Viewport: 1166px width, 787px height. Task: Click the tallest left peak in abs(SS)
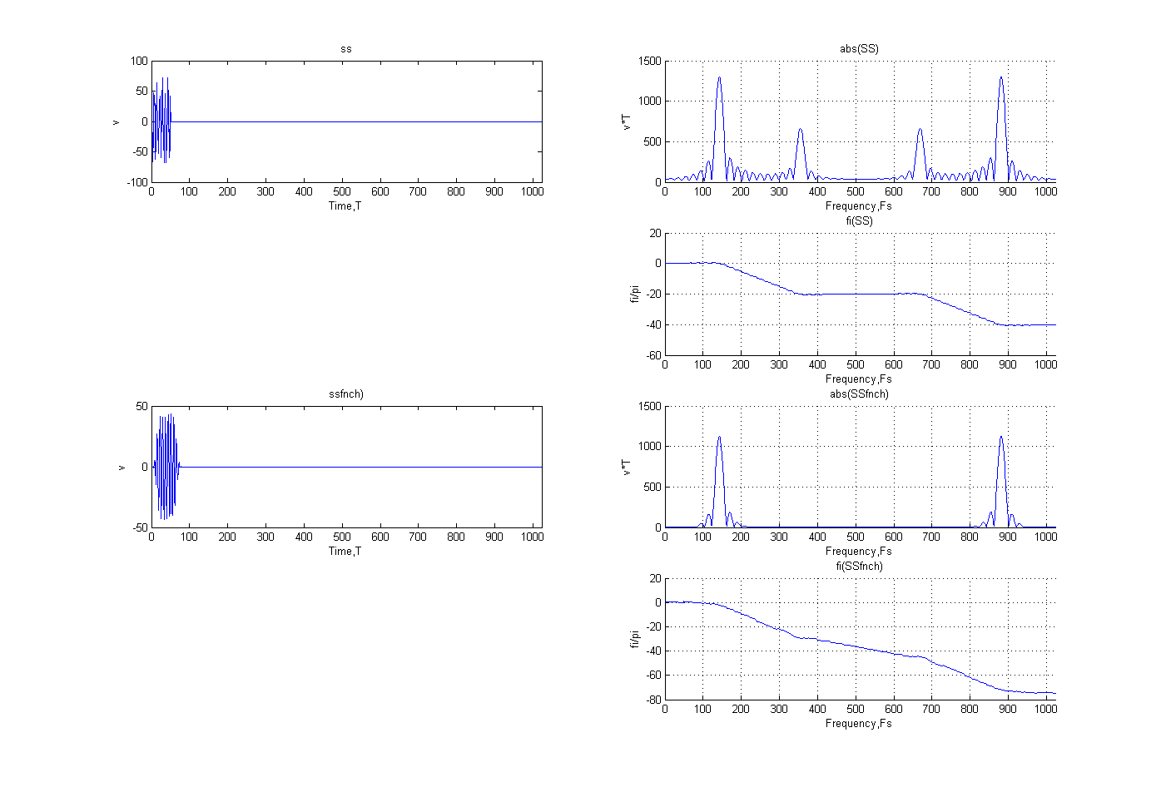[719, 78]
